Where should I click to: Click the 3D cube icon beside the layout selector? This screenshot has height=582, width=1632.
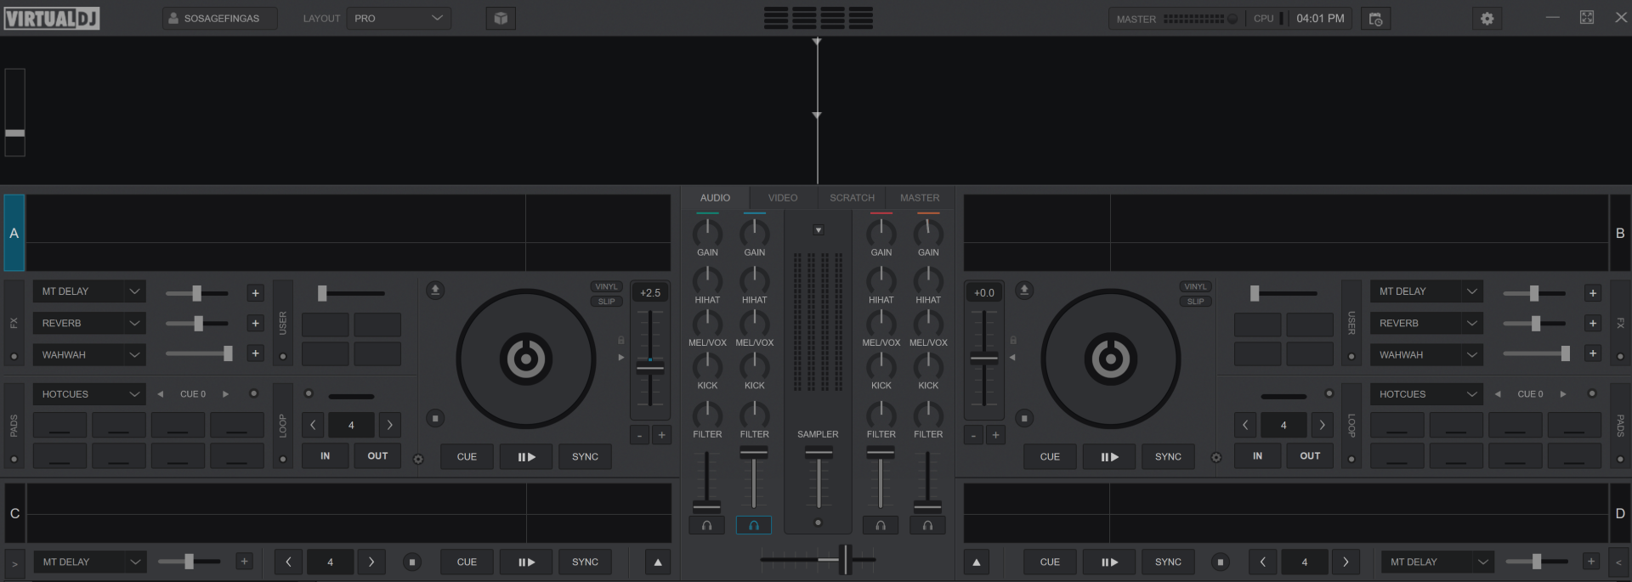(x=501, y=19)
